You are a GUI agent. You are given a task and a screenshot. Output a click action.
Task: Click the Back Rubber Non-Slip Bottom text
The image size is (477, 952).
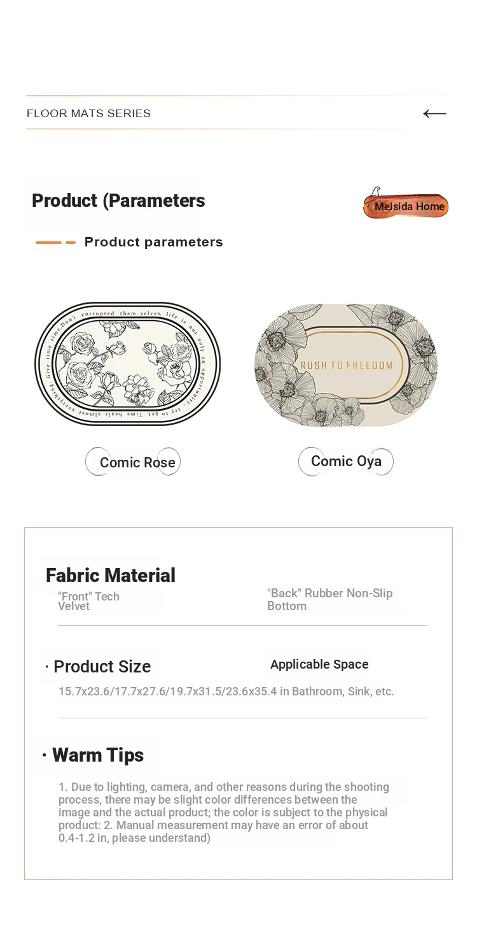tap(329, 599)
